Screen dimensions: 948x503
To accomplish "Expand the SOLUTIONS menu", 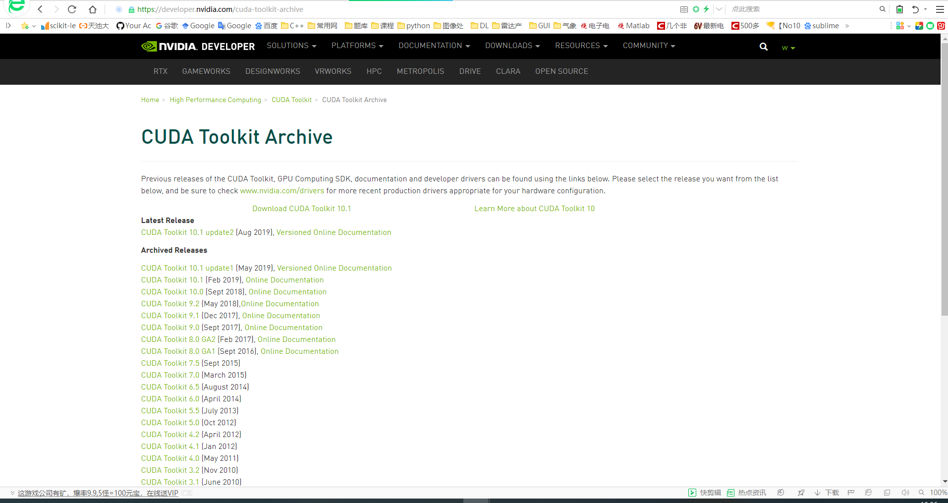I will [x=291, y=46].
